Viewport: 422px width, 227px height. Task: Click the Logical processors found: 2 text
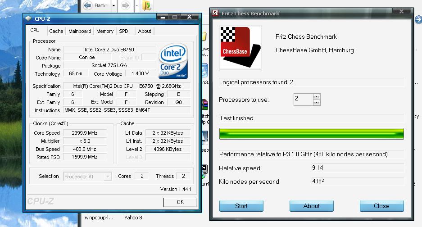[x=256, y=82]
